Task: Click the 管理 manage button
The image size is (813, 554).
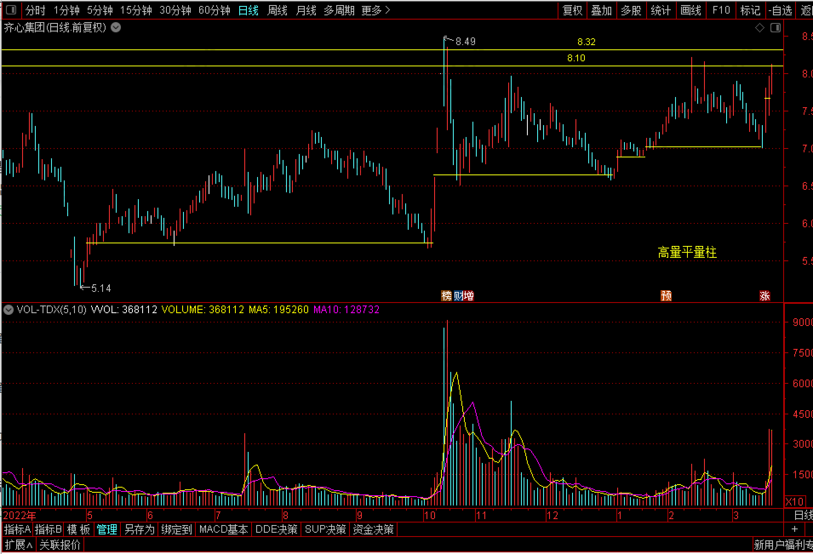Action: 107,530
